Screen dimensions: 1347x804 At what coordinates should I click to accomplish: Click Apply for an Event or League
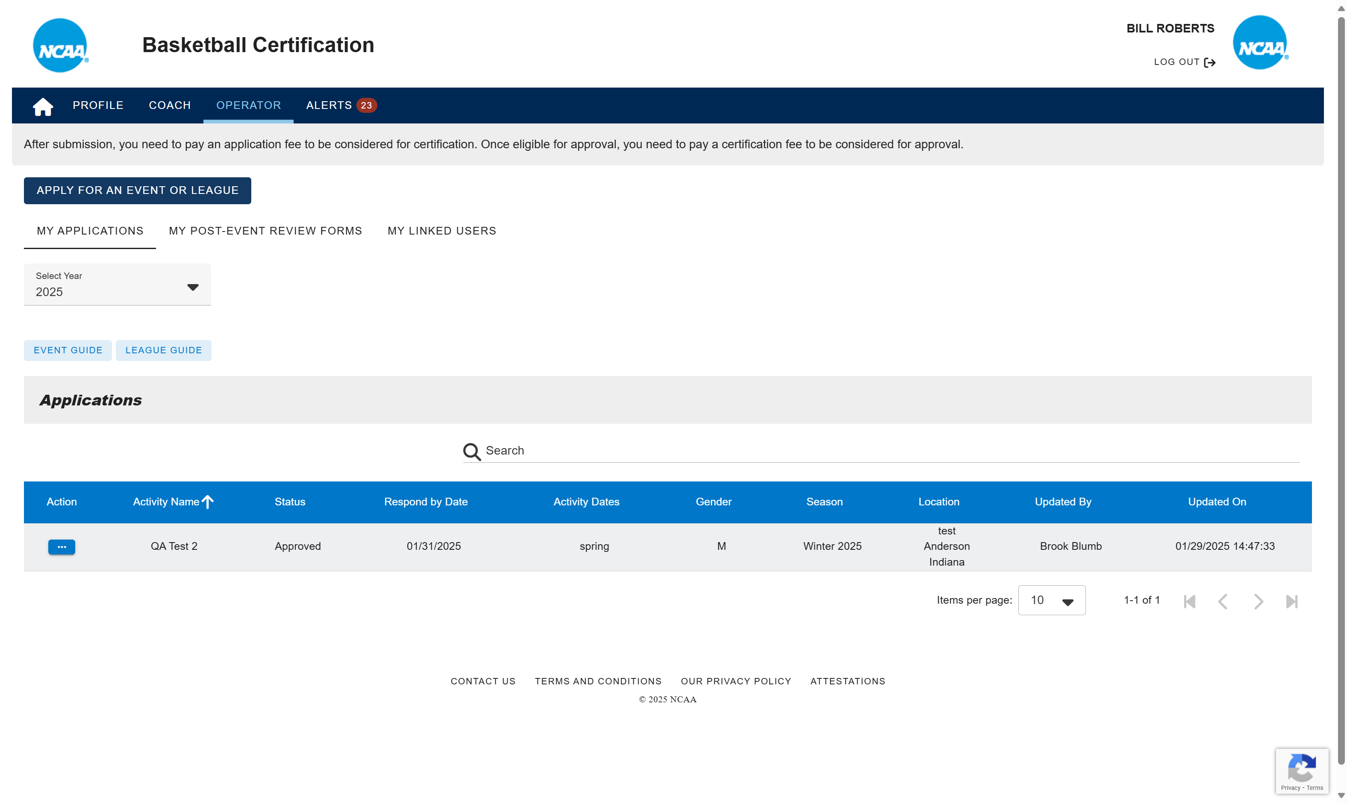[138, 190]
